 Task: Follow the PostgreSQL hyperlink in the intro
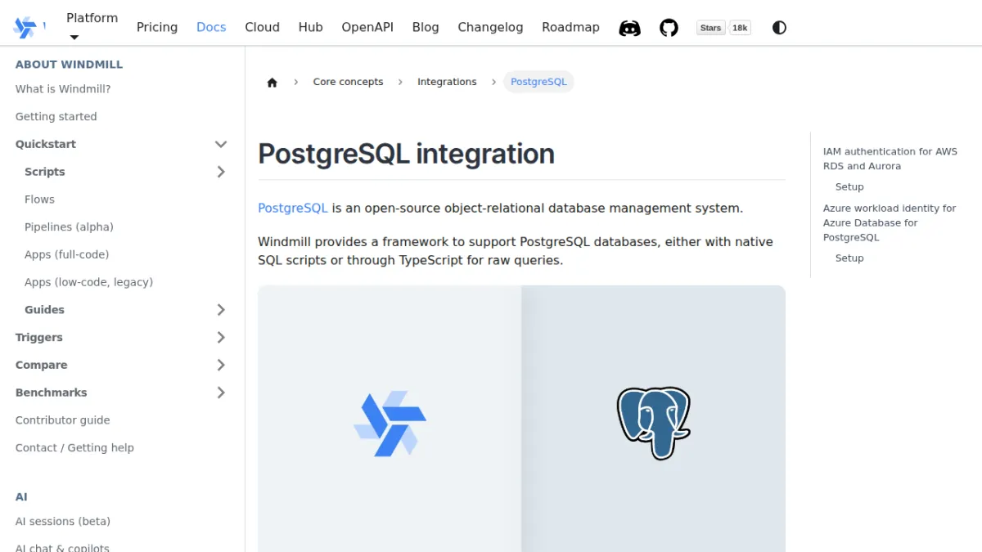(x=293, y=208)
